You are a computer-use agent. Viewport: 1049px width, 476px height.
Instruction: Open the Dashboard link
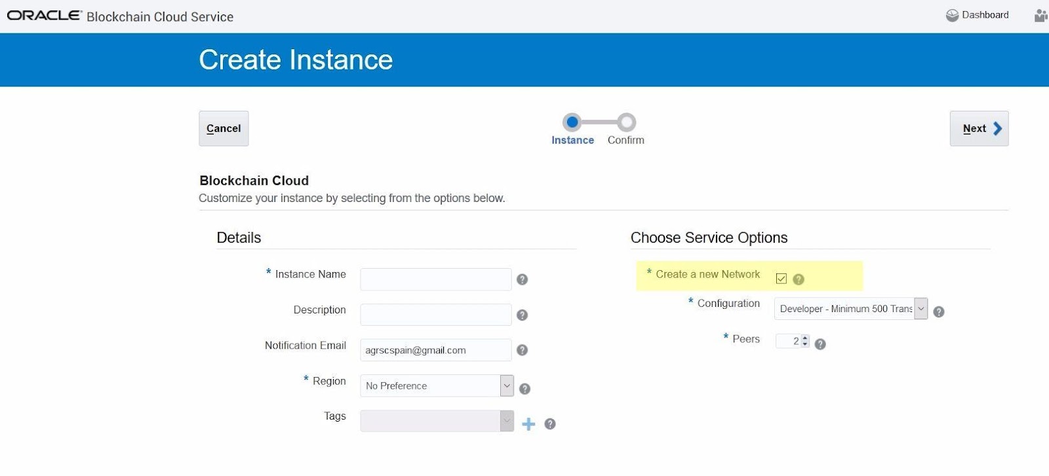click(x=985, y=15)
